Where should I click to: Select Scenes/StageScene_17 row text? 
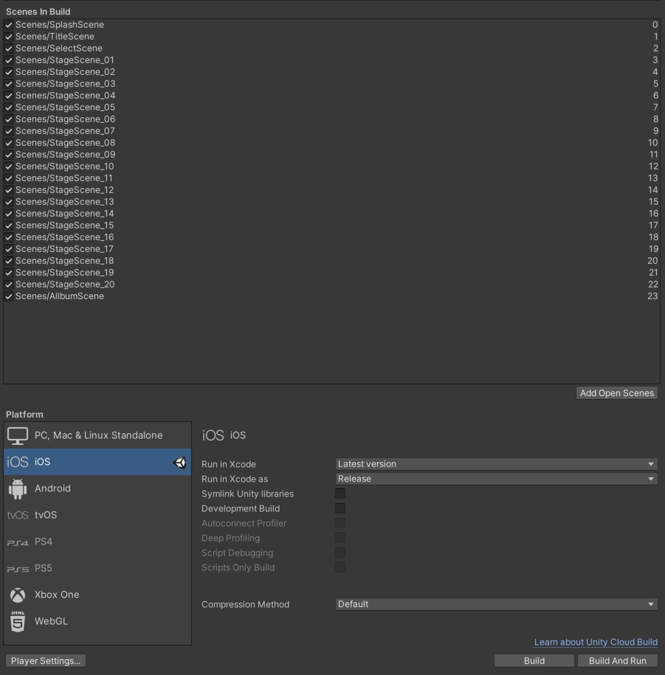tap(64, 249)
